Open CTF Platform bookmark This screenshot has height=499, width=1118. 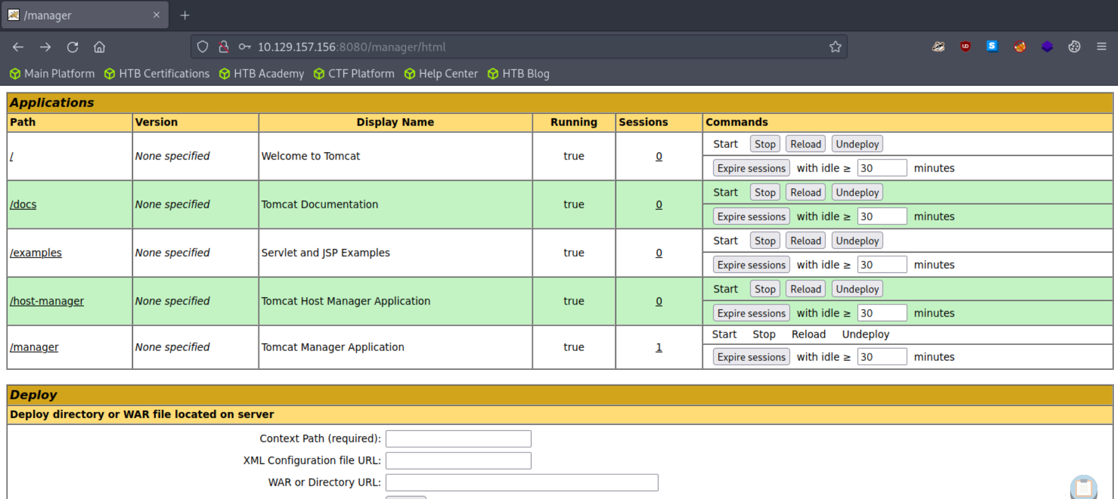pyautogui.click(x=354, y=74)
